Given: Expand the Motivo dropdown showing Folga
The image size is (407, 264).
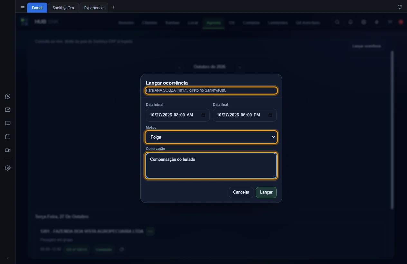Looking at the screenshot, I should [211, 137].
